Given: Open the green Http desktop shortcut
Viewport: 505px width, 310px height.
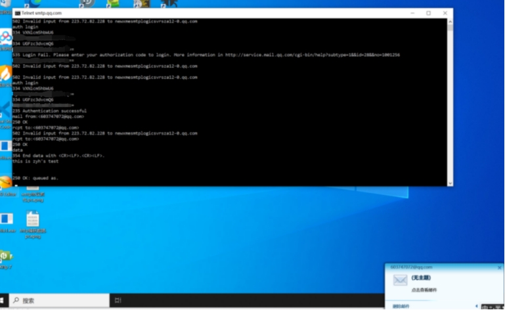Looking at the screenshot, I should click(x=5, y=257).
